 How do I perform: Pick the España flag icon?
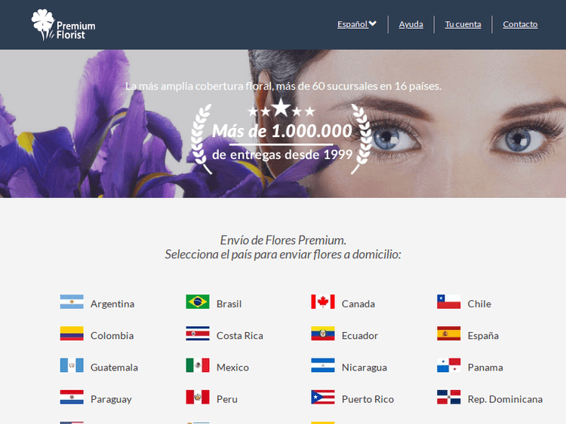(x=448, y=334)
